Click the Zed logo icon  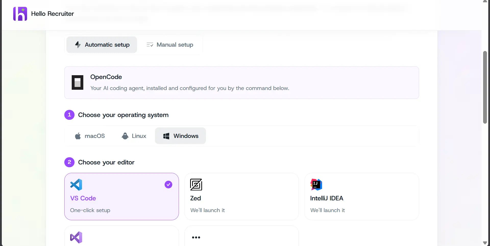(196, 185)
